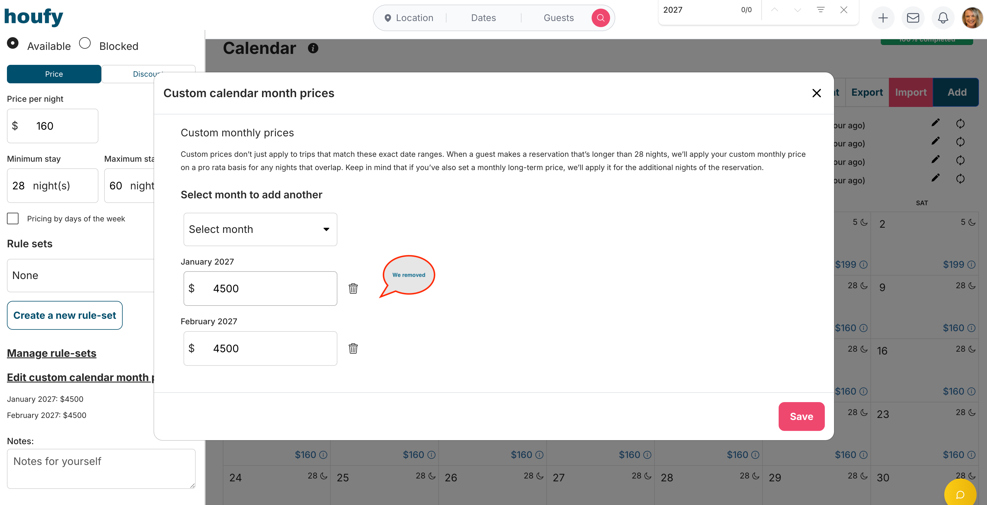Click the plus icon in header

coord(883,18)
